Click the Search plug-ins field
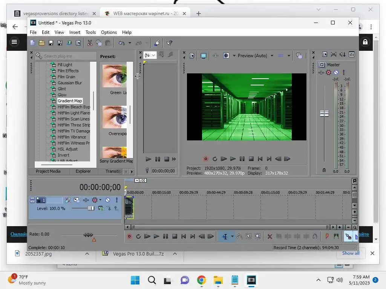 (x=66, y=56)
